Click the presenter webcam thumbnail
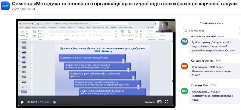 (x=165, y=27)
